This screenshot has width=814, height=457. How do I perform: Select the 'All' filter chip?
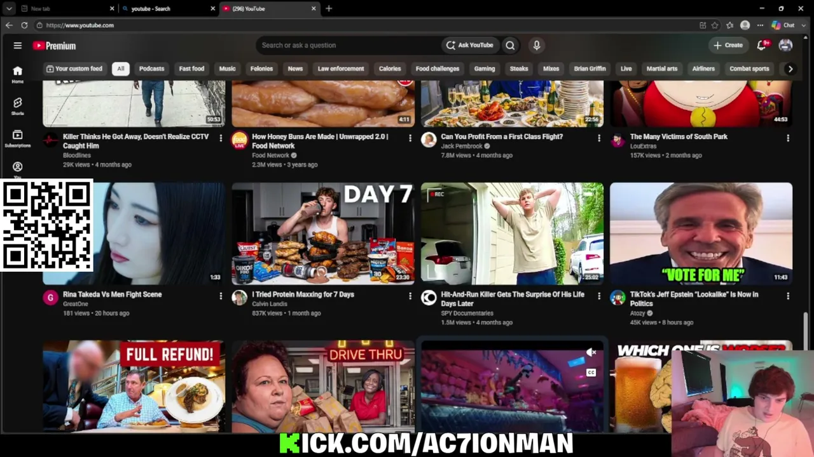tap(120, 69)
